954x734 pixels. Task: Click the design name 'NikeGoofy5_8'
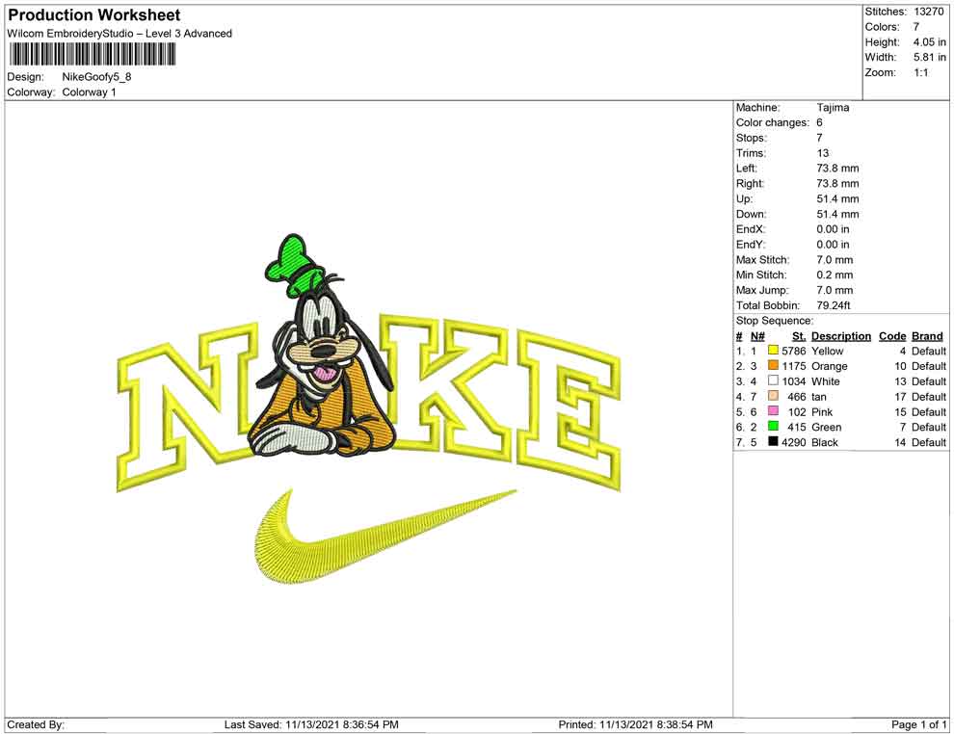96,77
